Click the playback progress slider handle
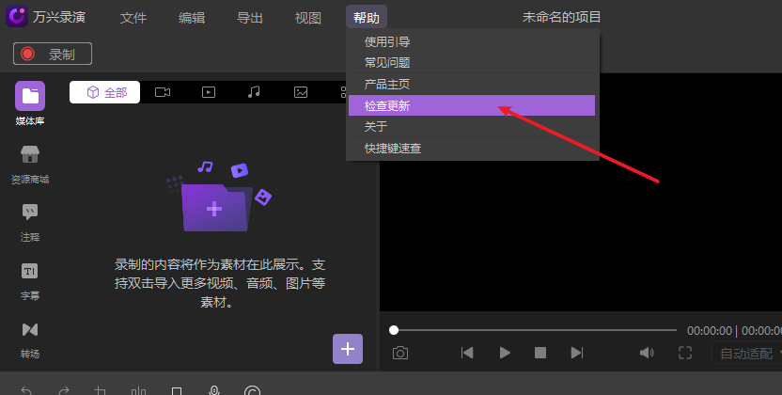 click(394, 330)
